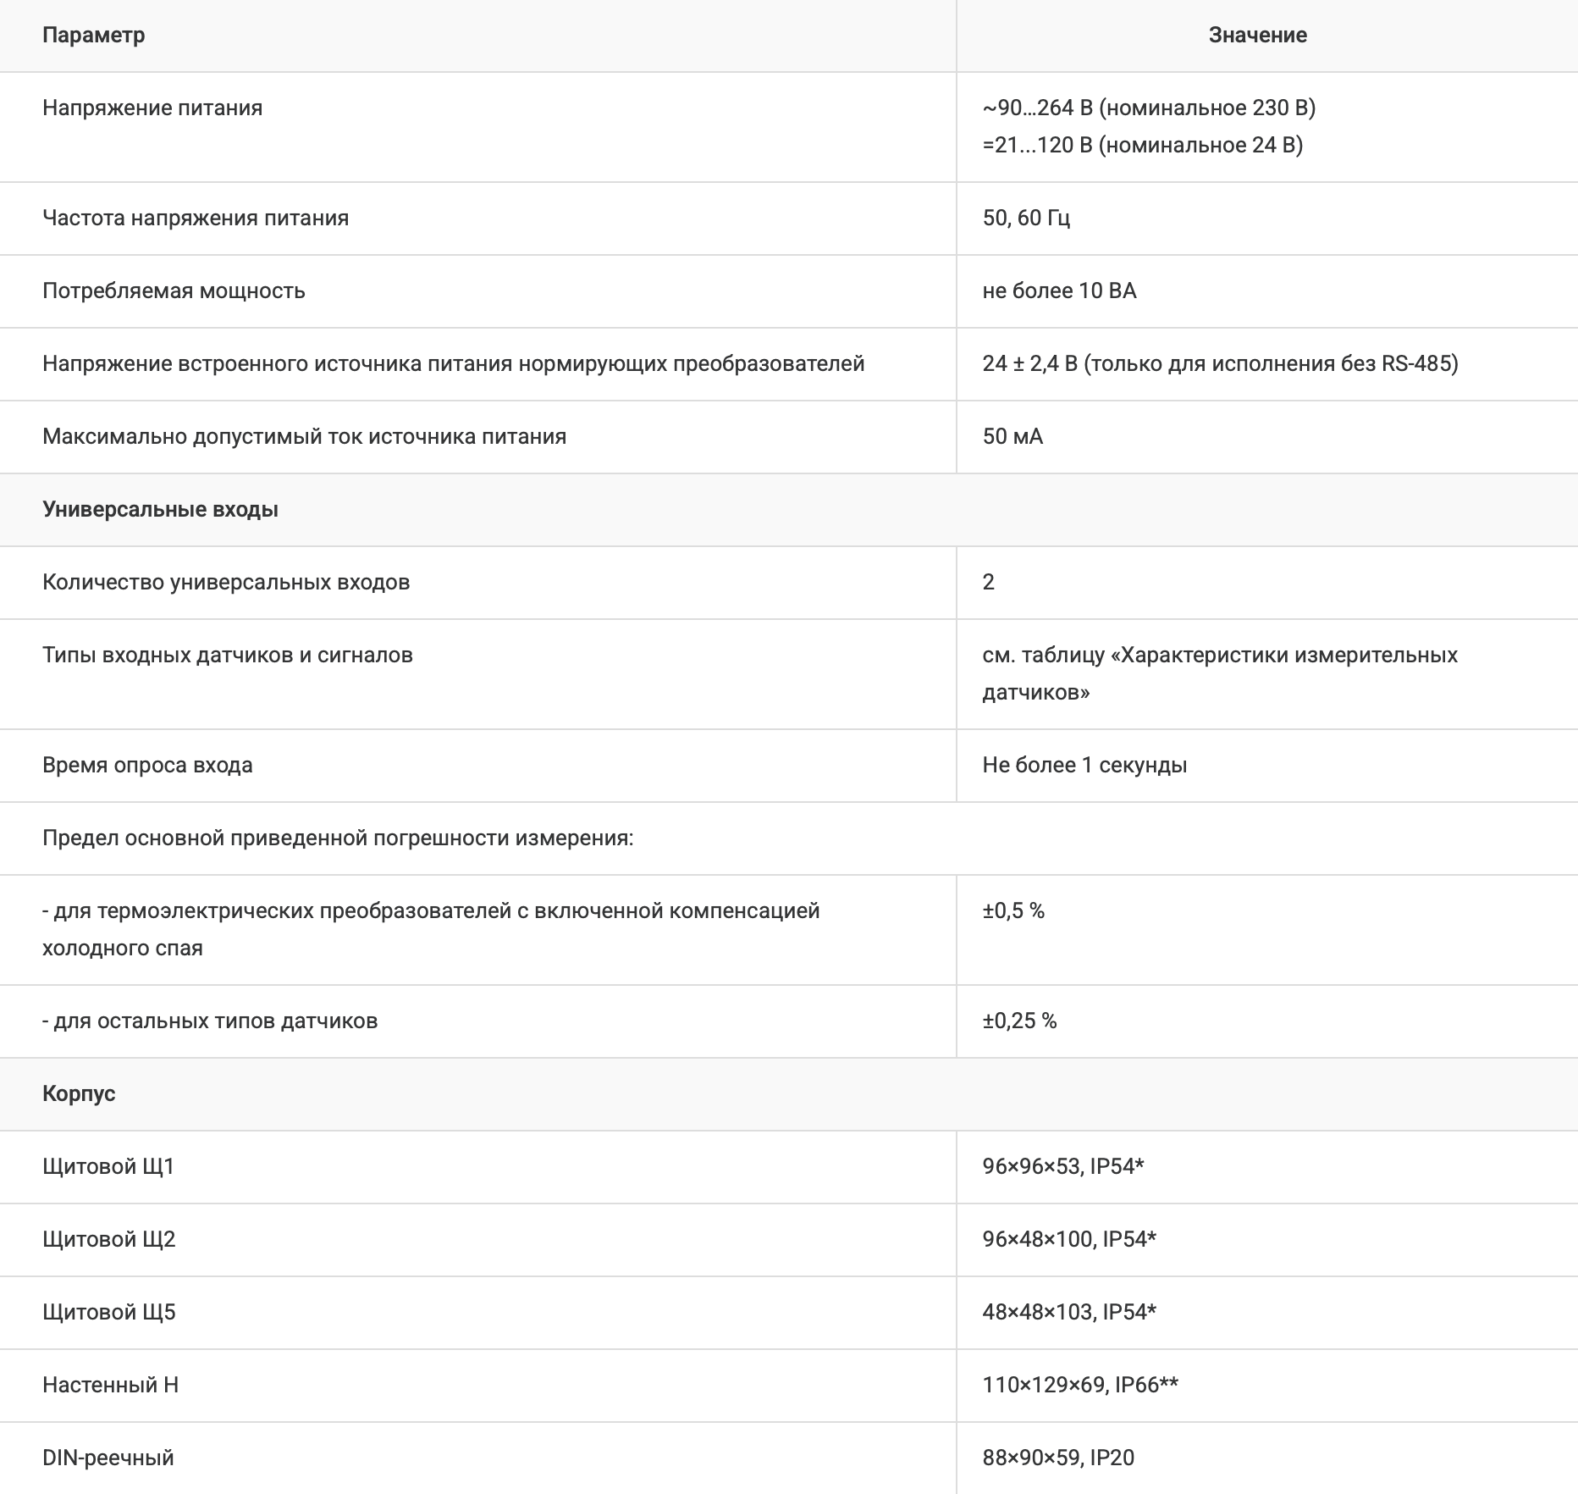Select the 'Количество универсальных входов' row label
The width and height of the screenshot is (1578, 1494).
(x=226, y=583)
